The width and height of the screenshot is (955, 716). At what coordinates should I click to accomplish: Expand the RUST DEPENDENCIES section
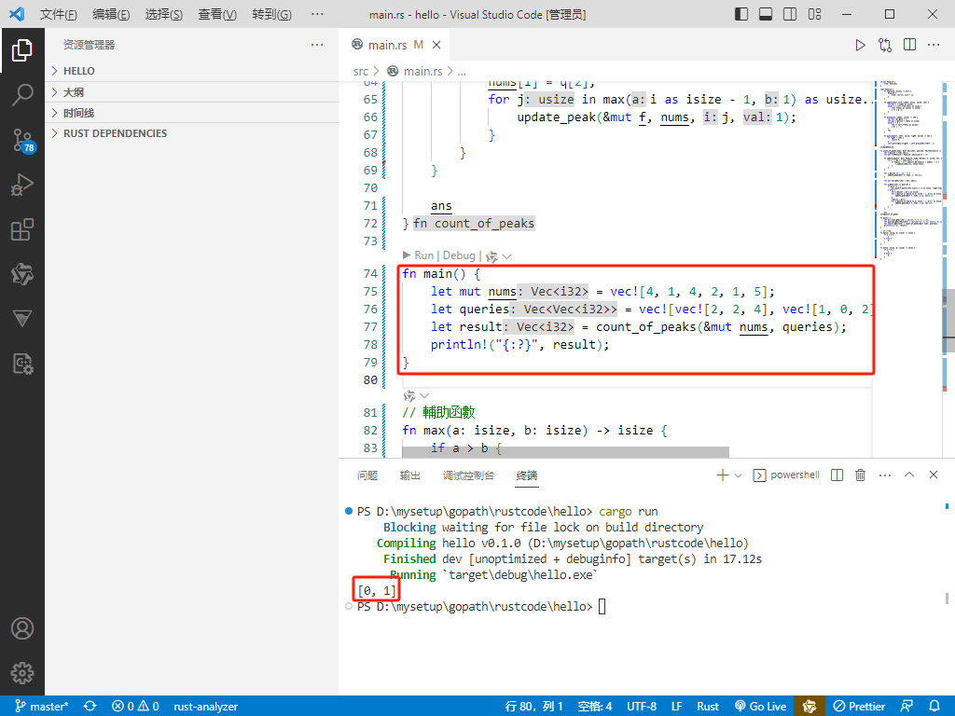click(192, 133)
